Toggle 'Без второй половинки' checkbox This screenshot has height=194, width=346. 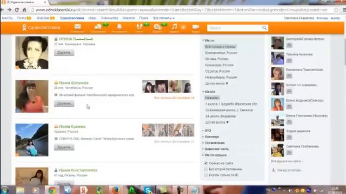click(x=206, y=169)
